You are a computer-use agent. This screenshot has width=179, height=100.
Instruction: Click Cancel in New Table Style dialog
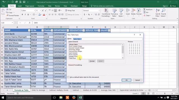coord(137,80)
